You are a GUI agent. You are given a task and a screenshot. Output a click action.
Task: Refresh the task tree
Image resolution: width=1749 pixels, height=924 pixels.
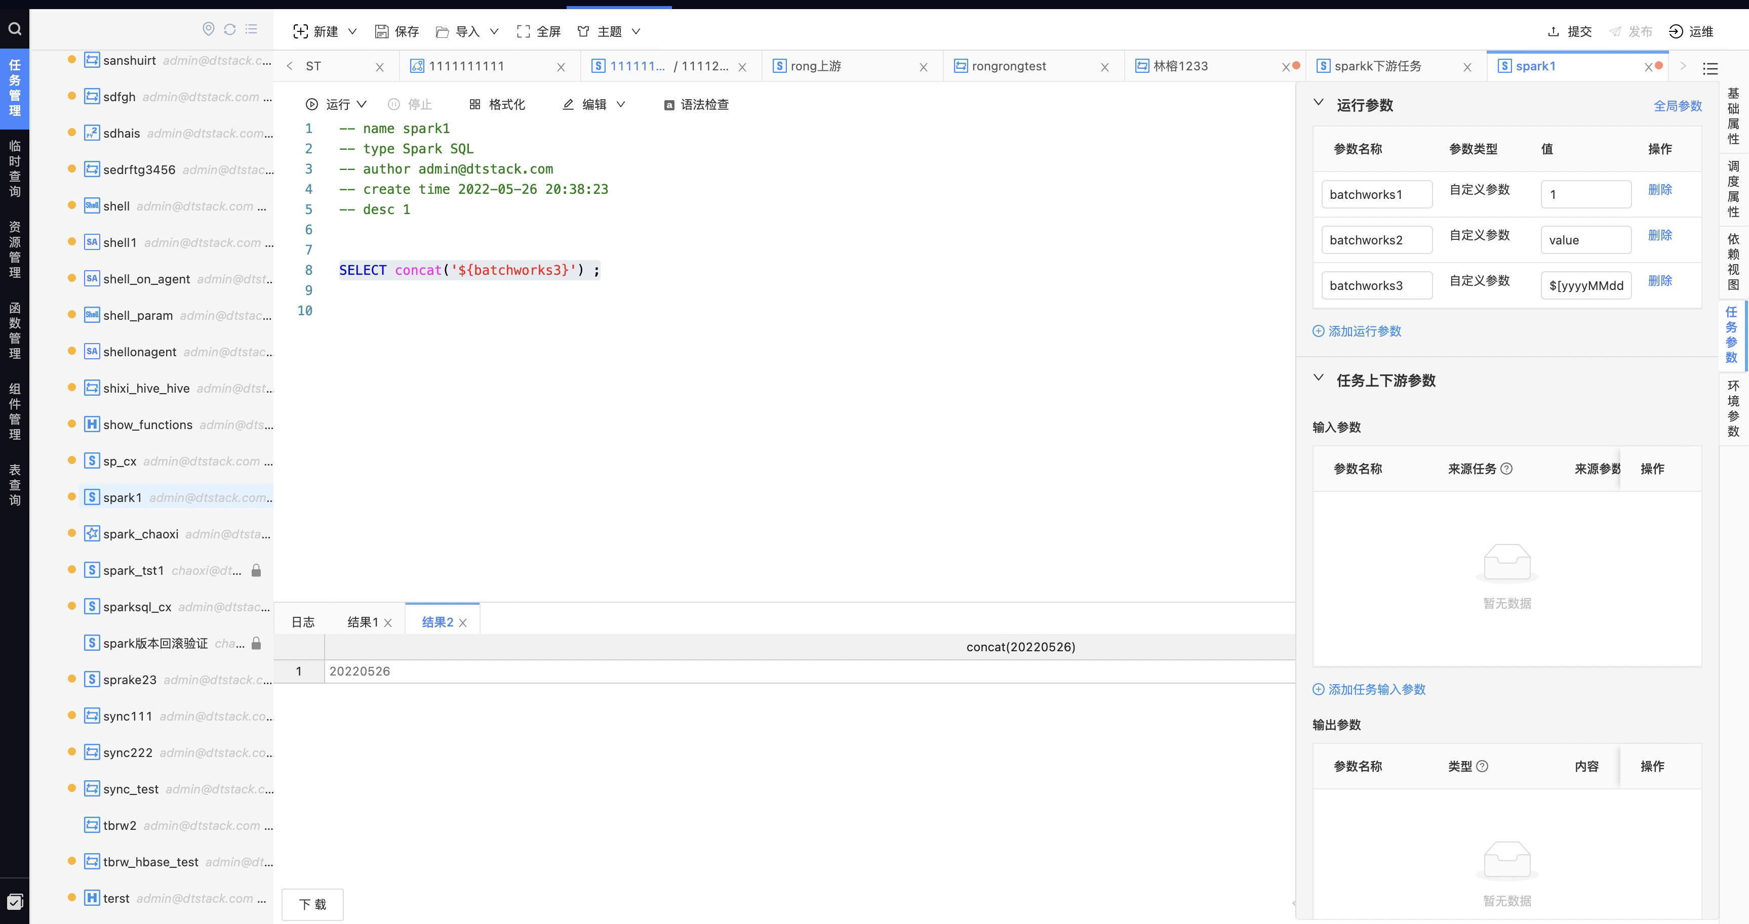tap(229, 28)
